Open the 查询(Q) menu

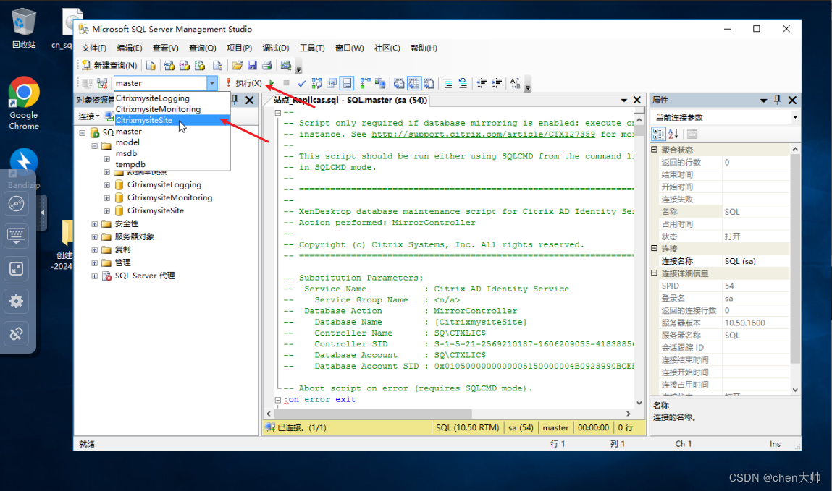[x=203, y=48]
